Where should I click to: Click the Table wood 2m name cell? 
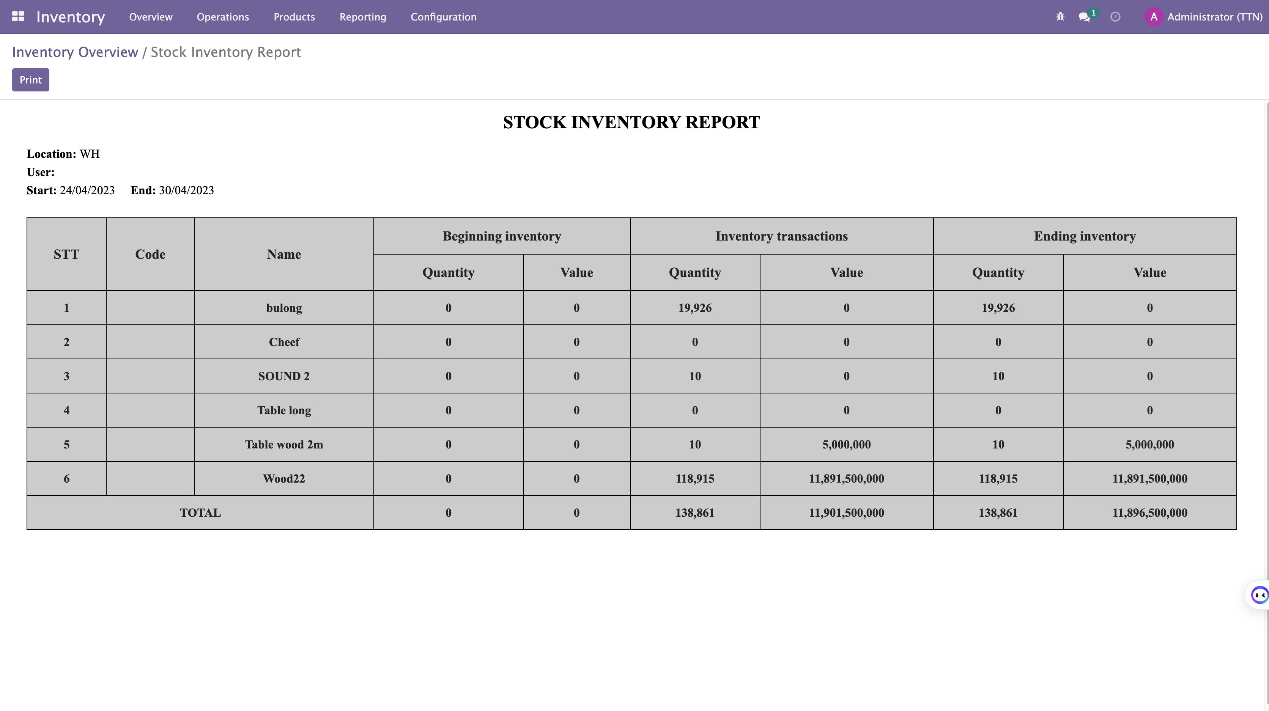tap(284, 445)
